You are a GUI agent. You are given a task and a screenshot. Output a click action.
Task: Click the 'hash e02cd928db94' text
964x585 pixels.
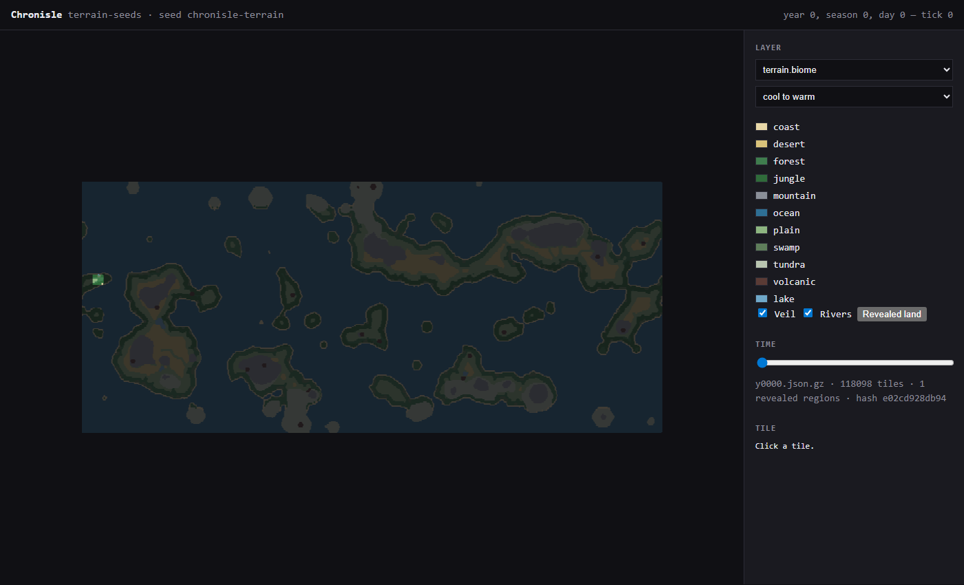pos(901,398)
